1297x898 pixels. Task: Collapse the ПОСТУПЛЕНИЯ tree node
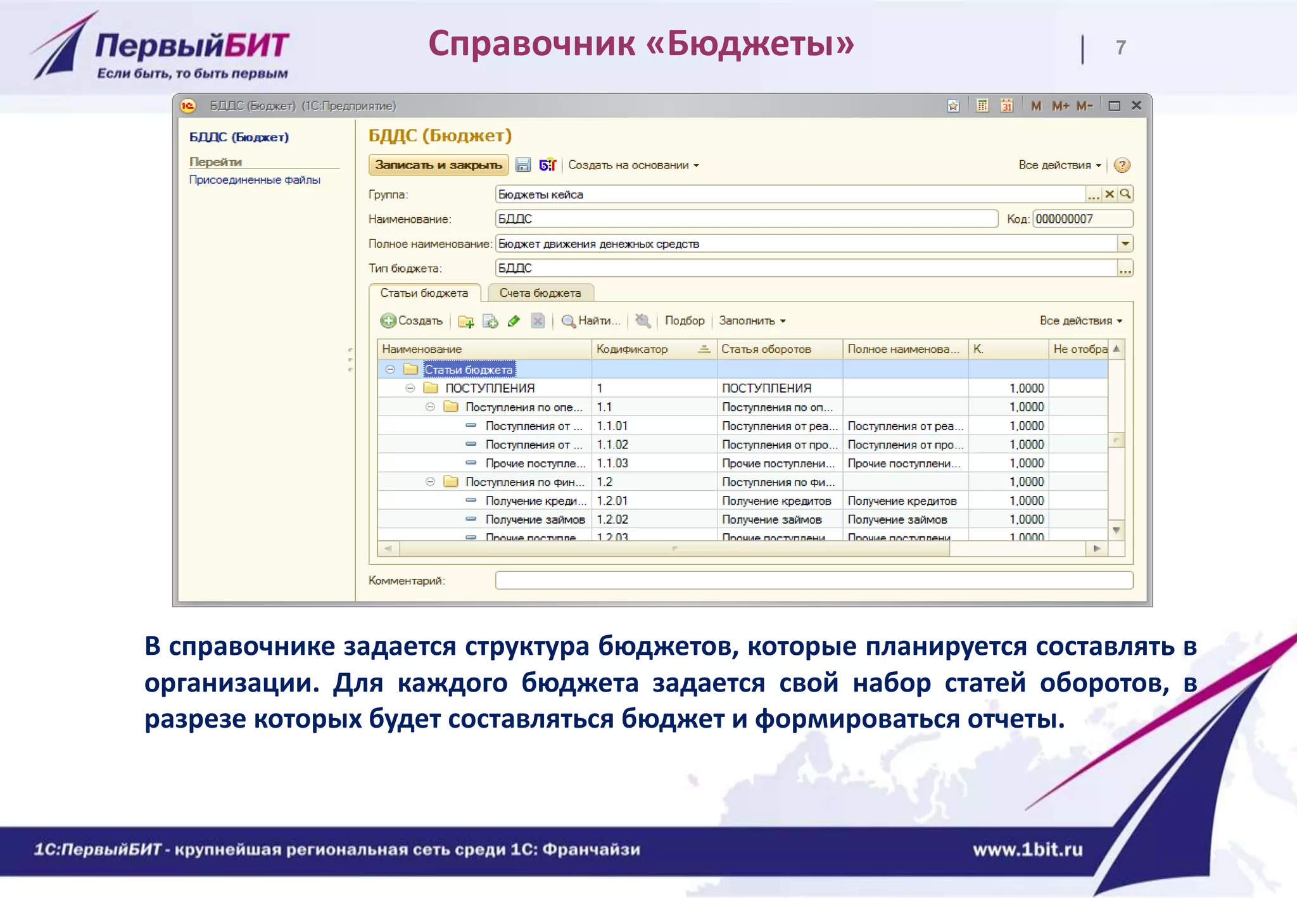410,388
